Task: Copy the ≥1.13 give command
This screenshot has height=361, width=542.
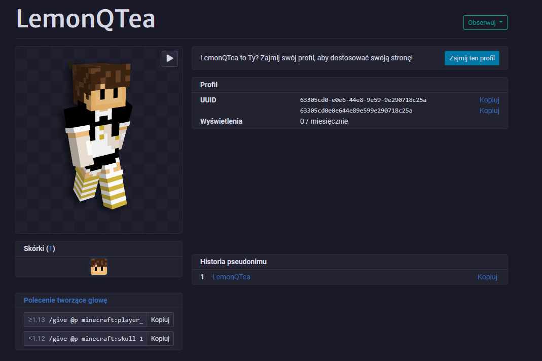Action: point(160,319)
